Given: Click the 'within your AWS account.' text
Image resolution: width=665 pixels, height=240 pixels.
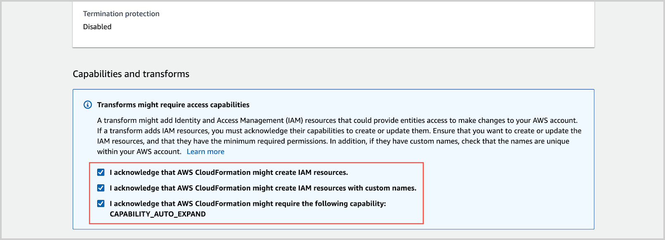Looking at the screenshot, I should (139, 152).
